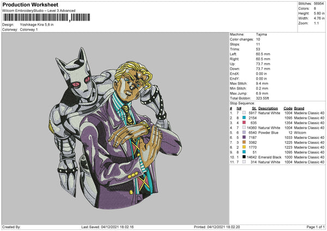Click the design name 'Yoshikage Kira 5,8 in'
Image resolution: width=327 pixels, height=231 pixels.
[x=37, y=25]
